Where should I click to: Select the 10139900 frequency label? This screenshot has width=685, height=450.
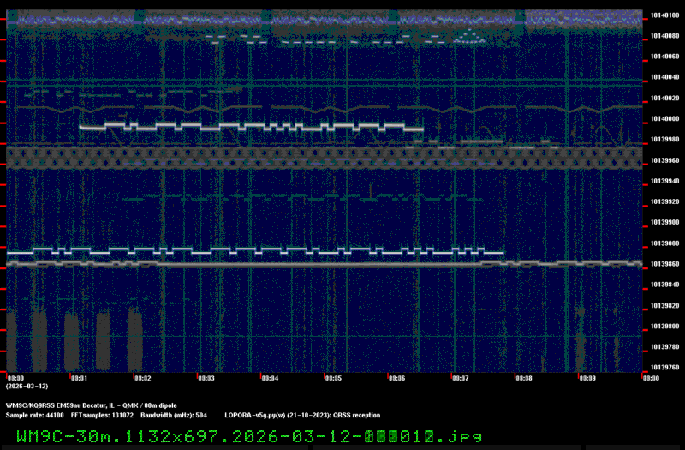coord(664,223)
